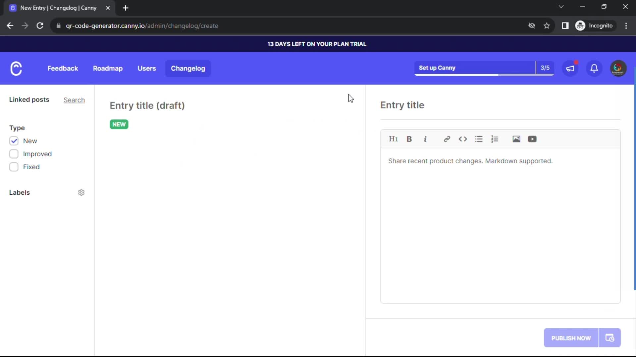Apply italic formatting

(425, 139)
